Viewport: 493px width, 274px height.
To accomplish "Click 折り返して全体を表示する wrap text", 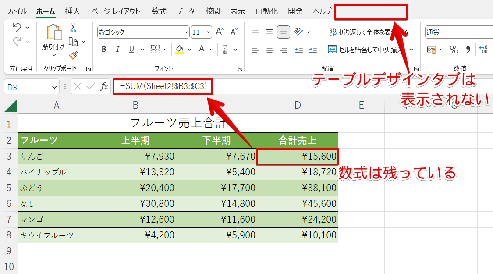I will (x=368, y=32).
